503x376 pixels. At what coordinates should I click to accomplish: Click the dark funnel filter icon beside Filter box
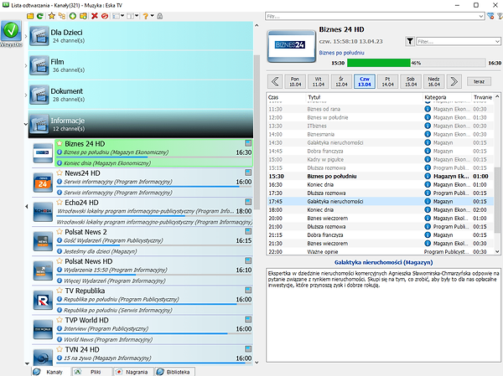(x=410, y=41)
